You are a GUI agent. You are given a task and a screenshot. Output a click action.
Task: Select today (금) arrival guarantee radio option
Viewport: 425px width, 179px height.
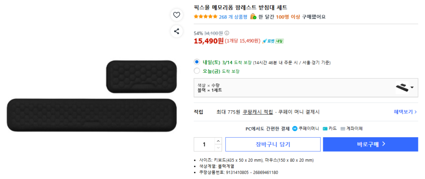click(x=197, y=71)
